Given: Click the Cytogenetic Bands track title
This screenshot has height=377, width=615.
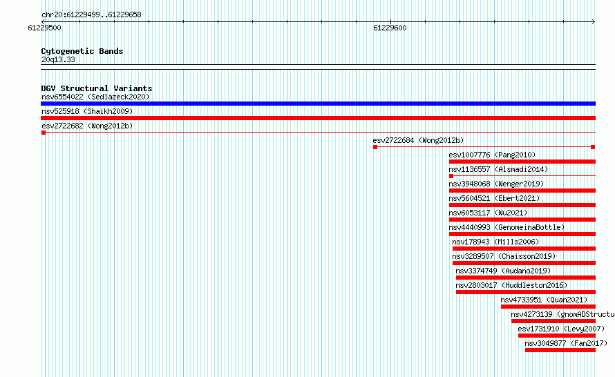Looking at the screenshot, I should [x=82, y=51].
